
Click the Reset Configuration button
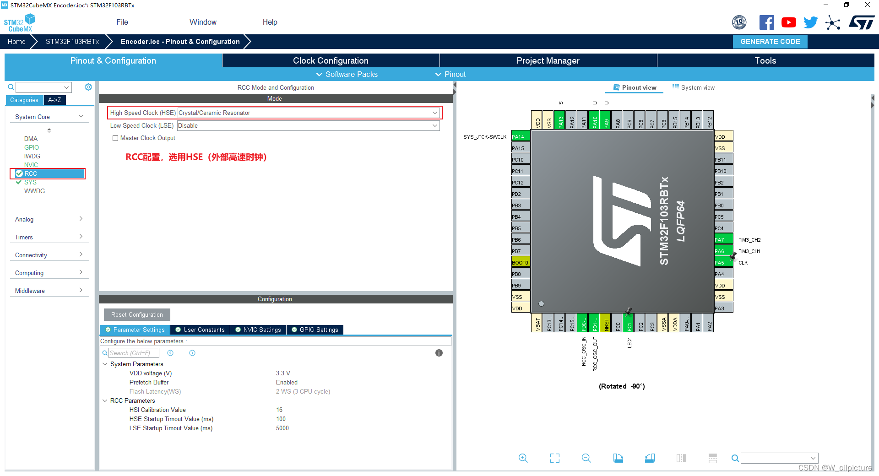pos(137,314)
